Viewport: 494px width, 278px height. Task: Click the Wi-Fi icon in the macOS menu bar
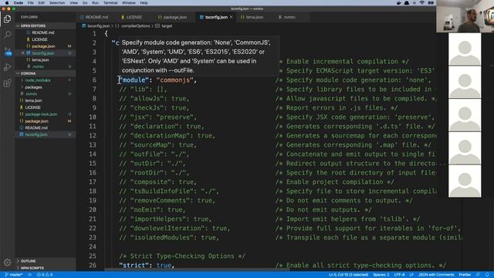coord(422,3)
